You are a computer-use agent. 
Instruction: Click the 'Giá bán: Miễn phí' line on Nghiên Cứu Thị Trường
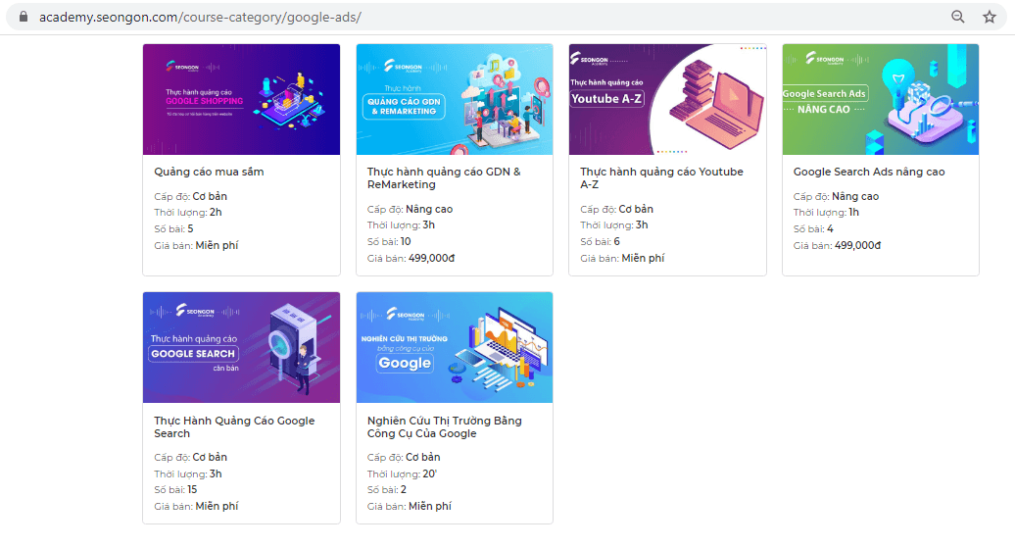tap(410, 507)
